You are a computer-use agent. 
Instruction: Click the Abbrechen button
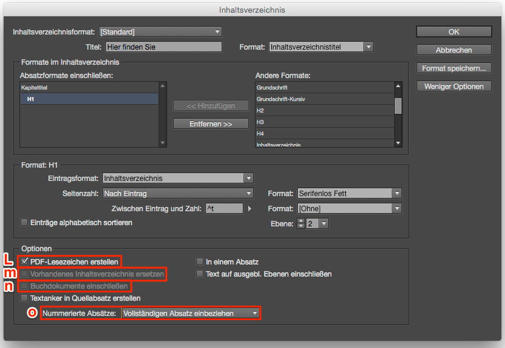pos(454,50)
